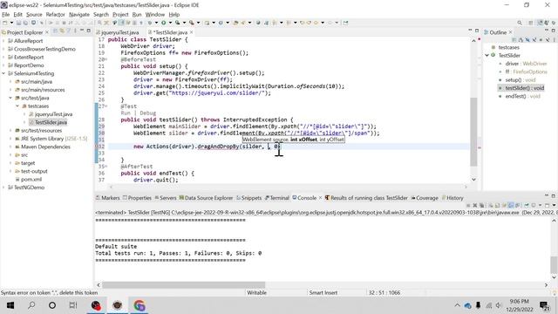
Task: Collapse the Selenium4Testing project
Action: 3,73
